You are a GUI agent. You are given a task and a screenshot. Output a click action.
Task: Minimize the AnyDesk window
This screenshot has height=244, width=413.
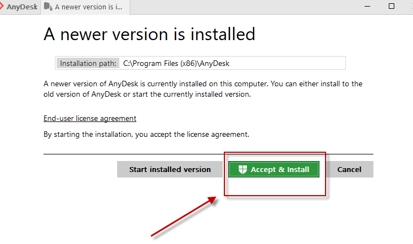click(x=366, y=6)
